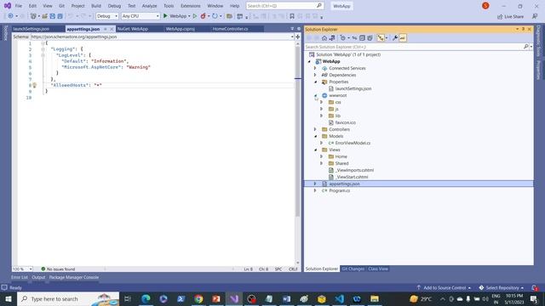This screenshot has width=545, height=306.
Task: Expand the Home folder under Views
Action: [322, 156]
